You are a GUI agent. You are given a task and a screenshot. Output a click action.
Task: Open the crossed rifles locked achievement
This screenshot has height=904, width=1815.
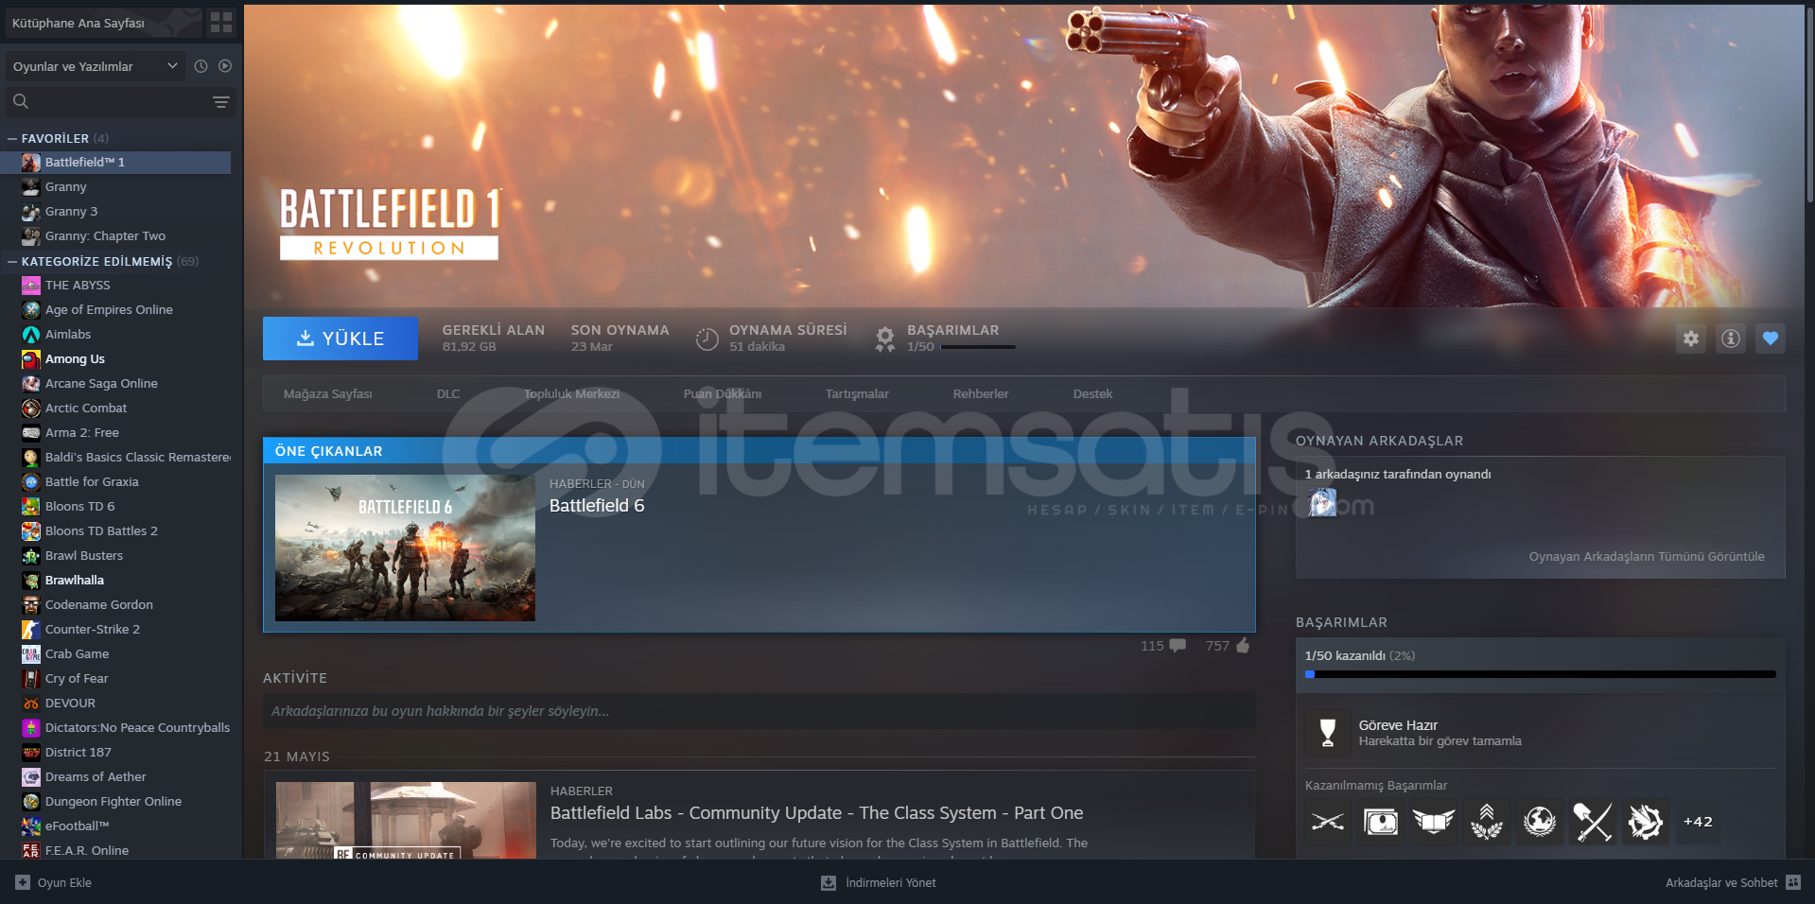click(1328, 822)
